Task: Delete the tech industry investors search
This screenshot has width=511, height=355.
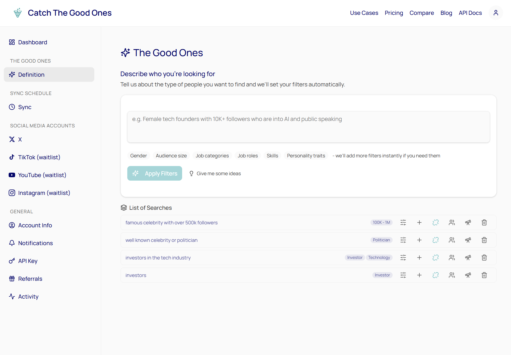Action: coord(484,258)
